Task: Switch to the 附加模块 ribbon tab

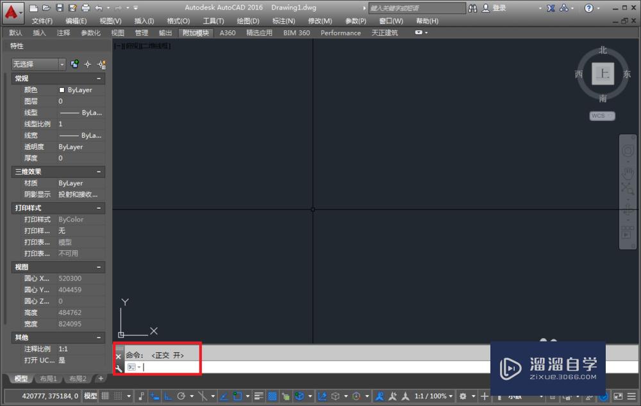Action: click(x=196, y=33)
